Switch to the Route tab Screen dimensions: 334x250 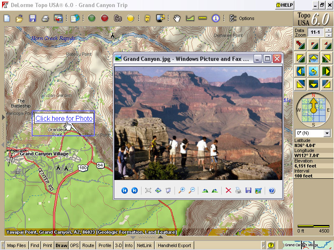point(88,245)
